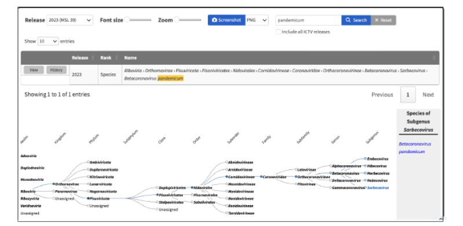Screen dimensions: 463x226
Task: Click the View button in result row
Action: pyautogui.click(x=34, y=70)
